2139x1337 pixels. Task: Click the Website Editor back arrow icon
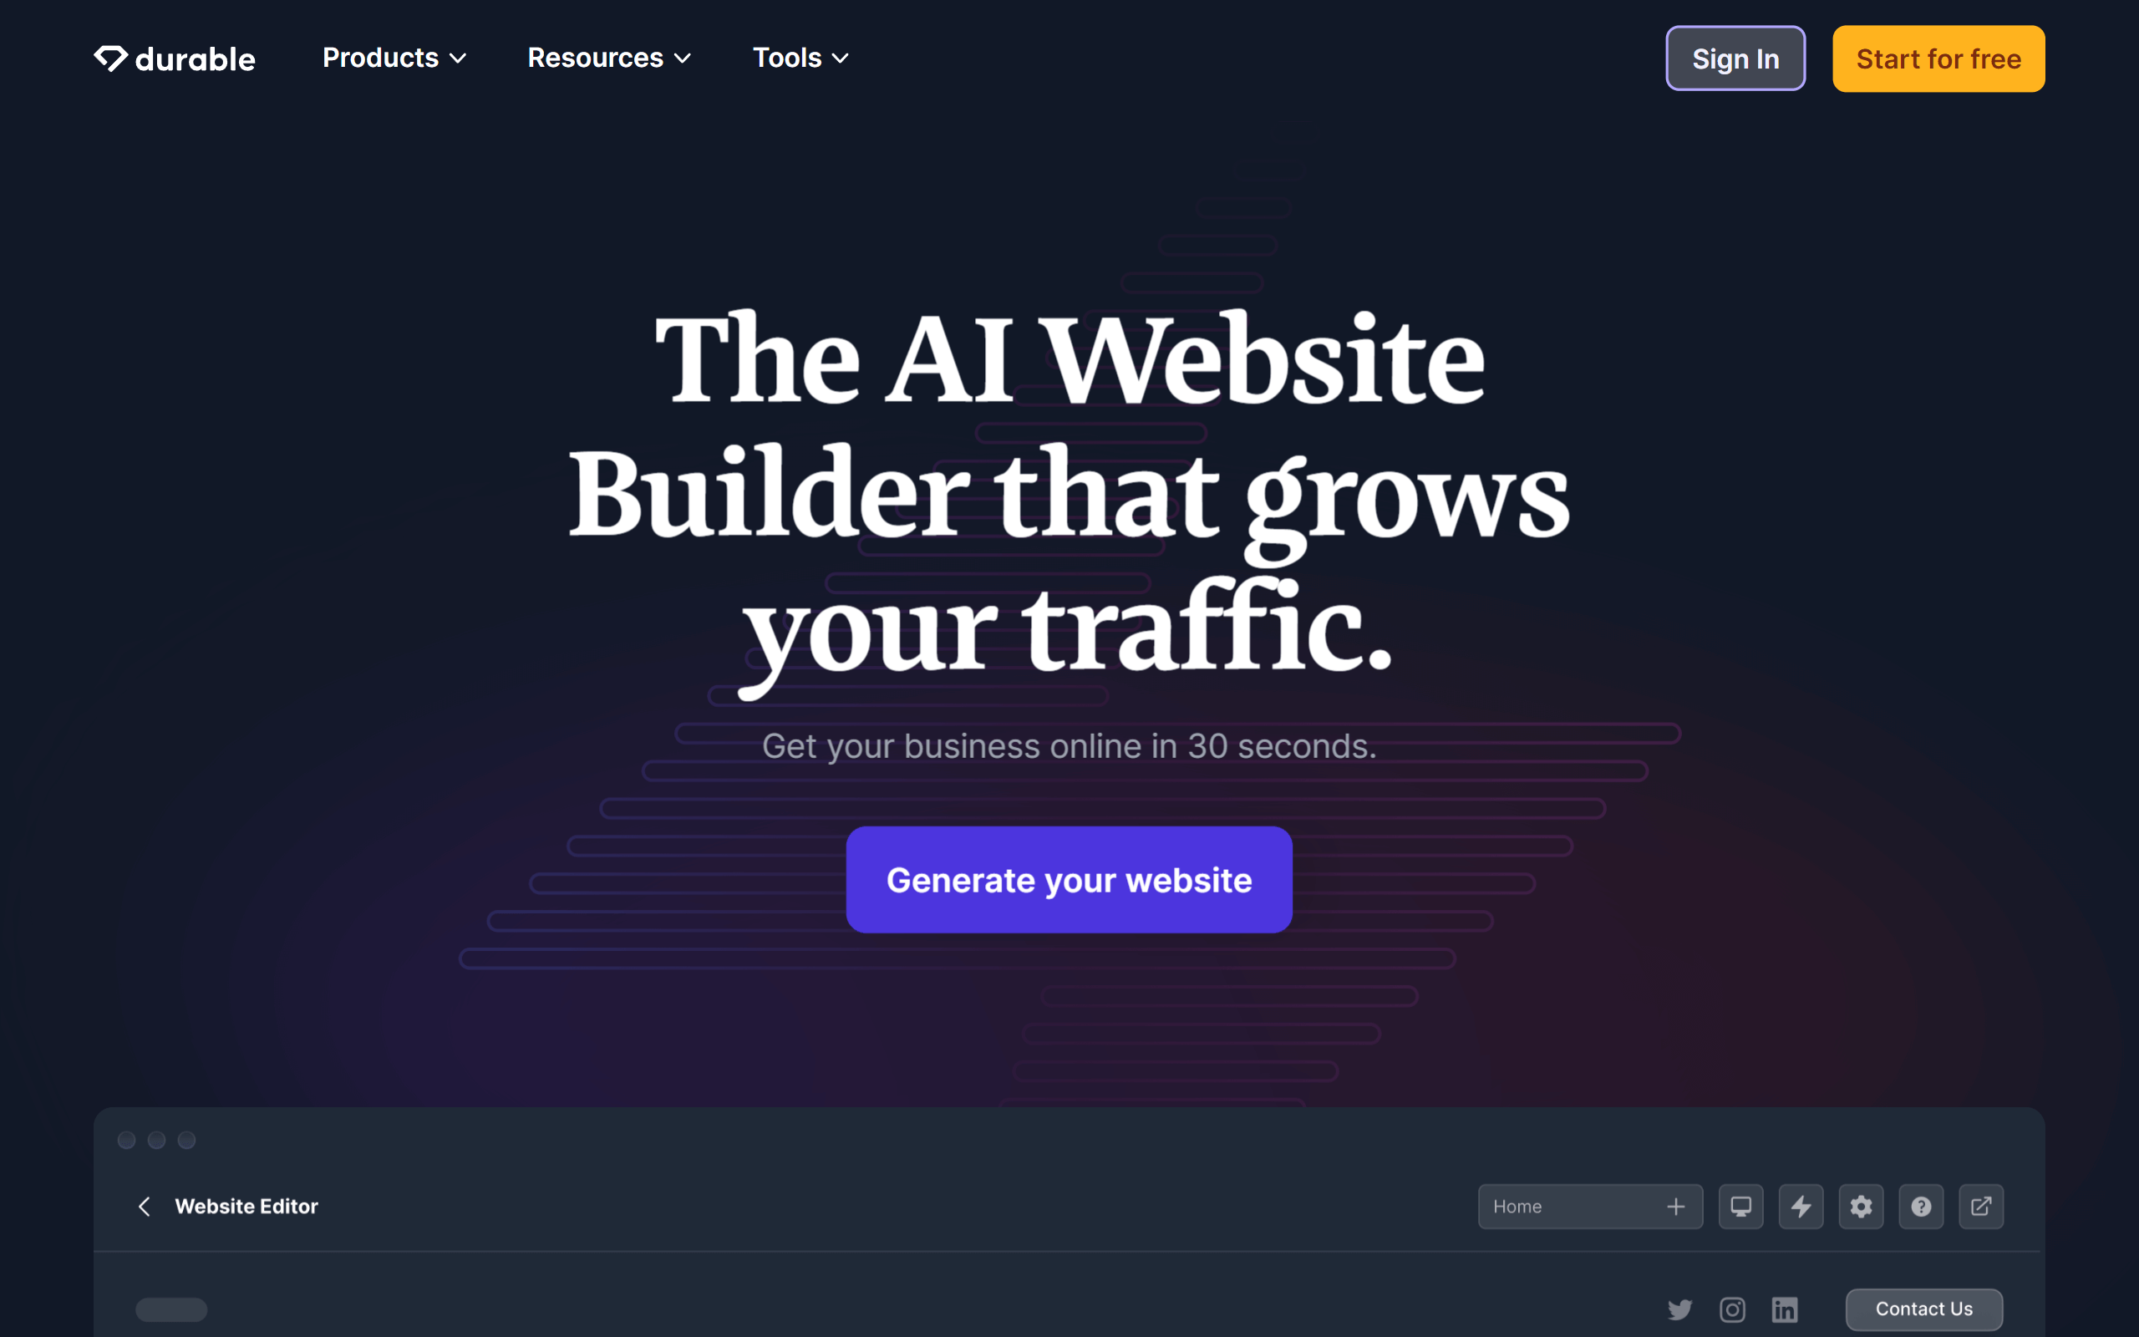142,1206
